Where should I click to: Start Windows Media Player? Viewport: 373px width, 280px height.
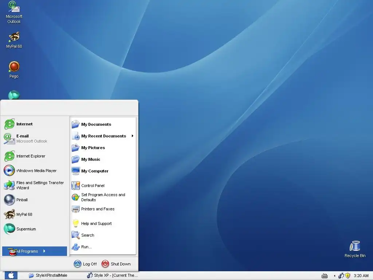[x=30, y=171]
